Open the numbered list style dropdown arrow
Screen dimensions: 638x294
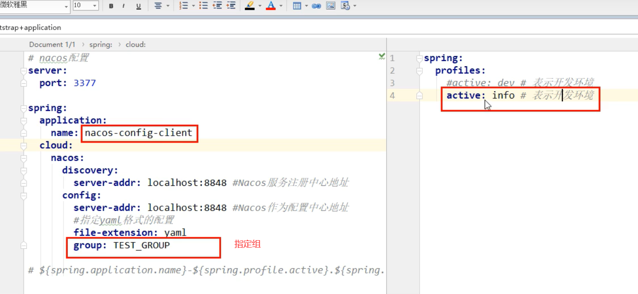[x=193, y=6]
